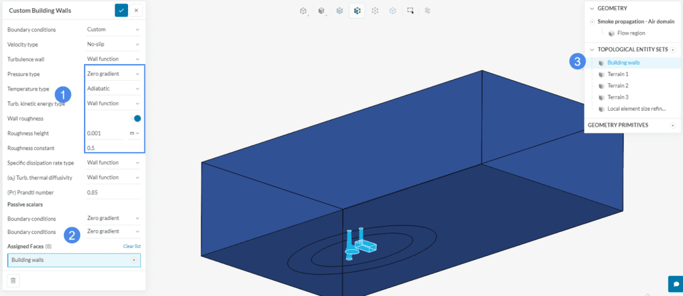This screenshot has width=683, height=296.
Task: Confirm settings with the blue checkmark button
Action: click(121, 11)
